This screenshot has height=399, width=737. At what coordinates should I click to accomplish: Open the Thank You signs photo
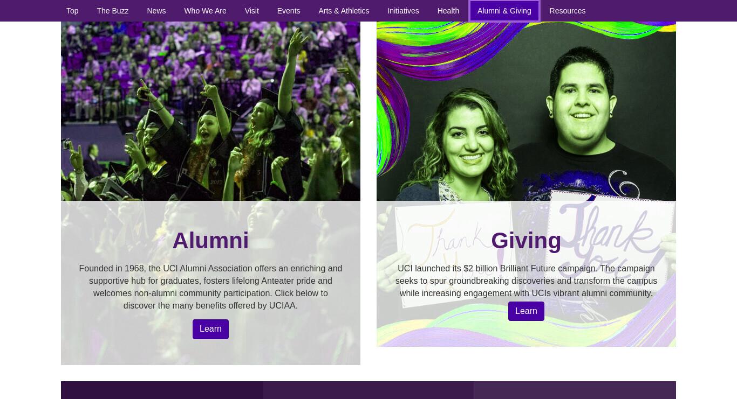[526, 111]
